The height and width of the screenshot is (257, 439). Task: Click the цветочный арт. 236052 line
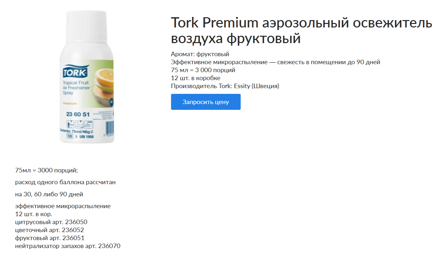coord(50,230)
